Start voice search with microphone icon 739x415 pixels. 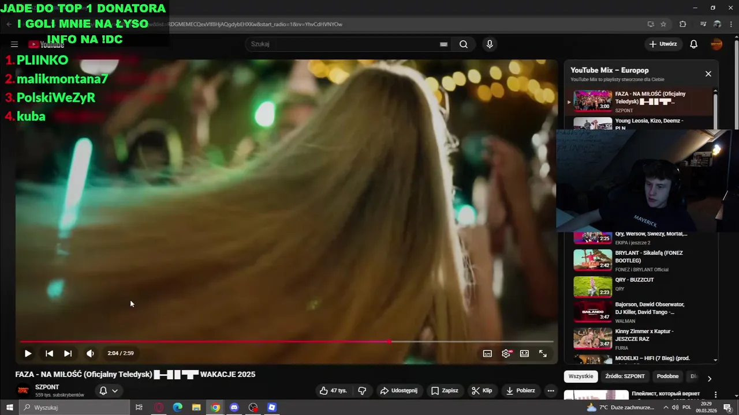coord(490,44)
